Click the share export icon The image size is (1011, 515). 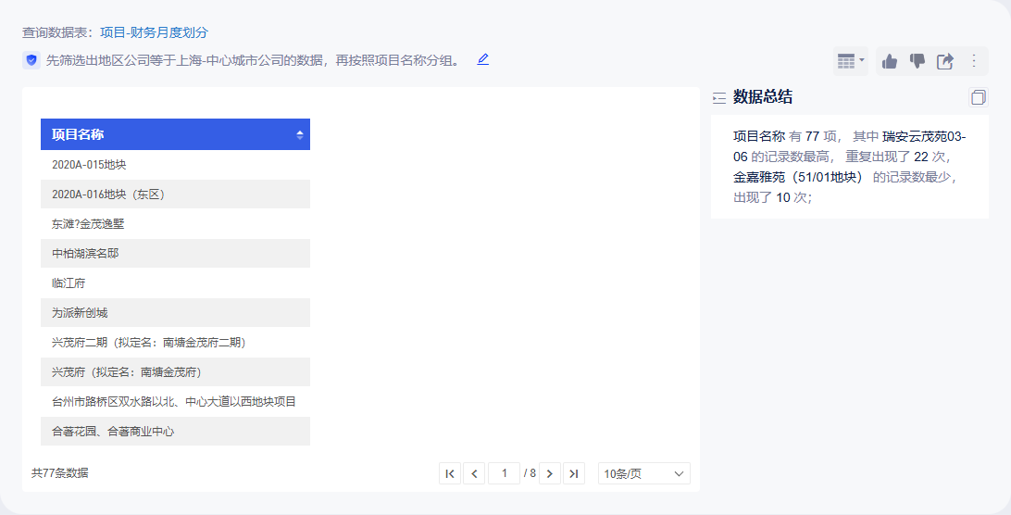click(945, 61)
